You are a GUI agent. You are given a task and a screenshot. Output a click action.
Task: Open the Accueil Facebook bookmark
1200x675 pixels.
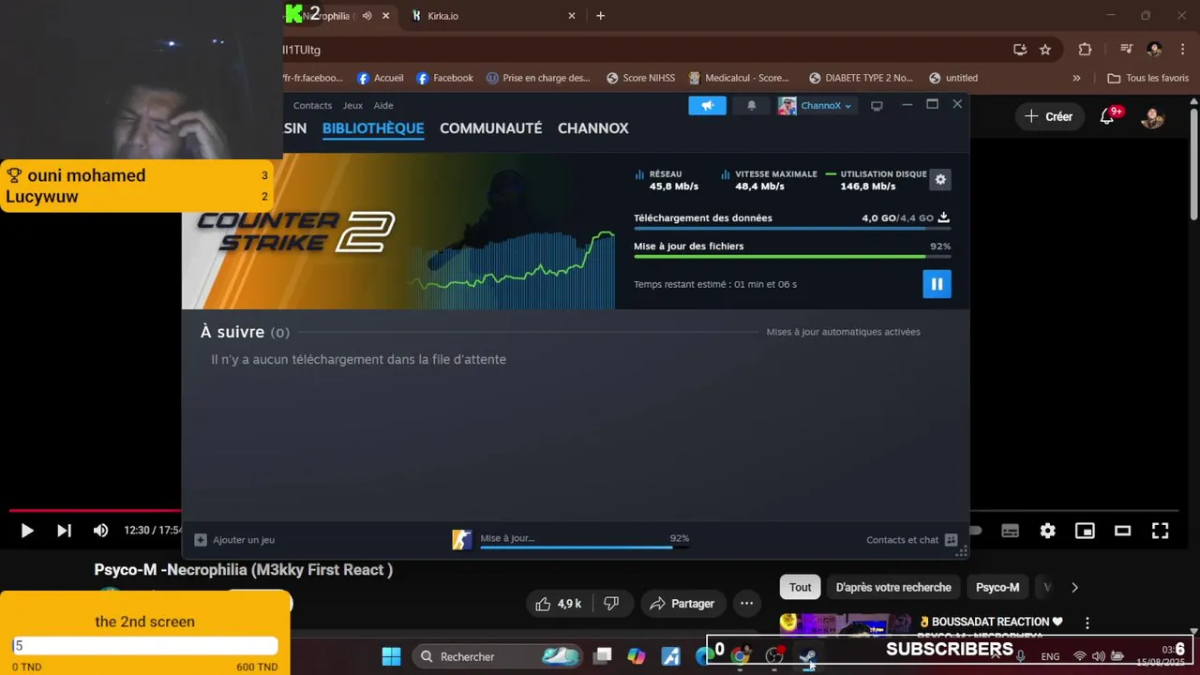click(381, 78)
